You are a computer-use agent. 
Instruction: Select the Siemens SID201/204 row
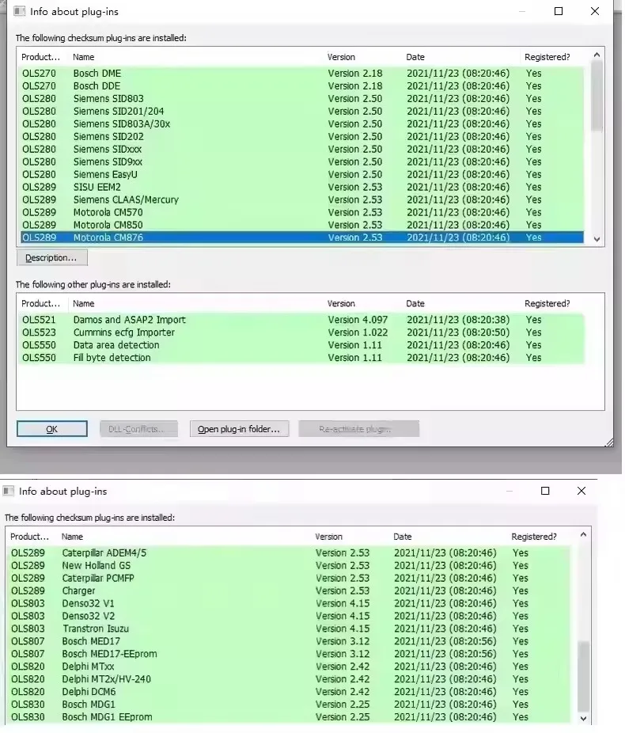tap(302, 112)
